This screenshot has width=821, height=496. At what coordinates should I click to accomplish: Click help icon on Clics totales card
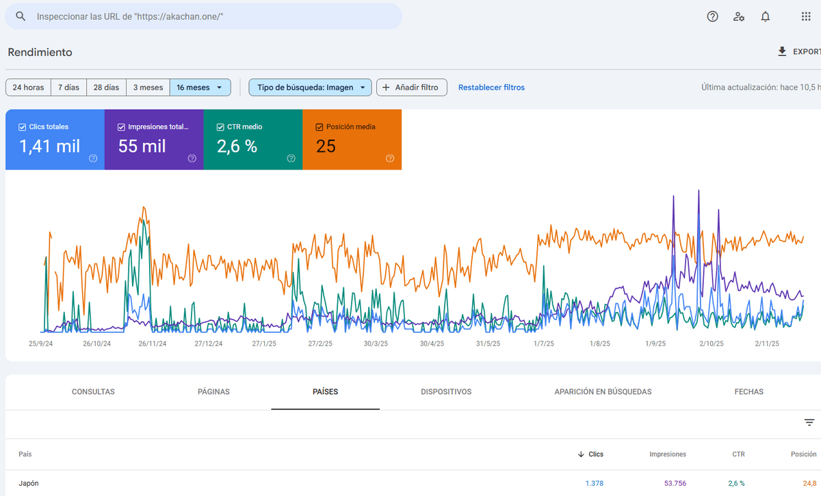coord(93,158)
